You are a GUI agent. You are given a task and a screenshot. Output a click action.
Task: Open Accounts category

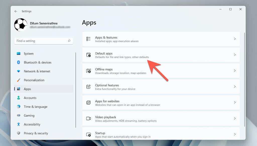click(x=30, y=98)
